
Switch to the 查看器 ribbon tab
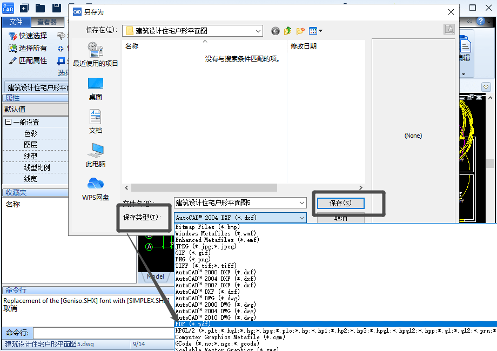point(47,22)
